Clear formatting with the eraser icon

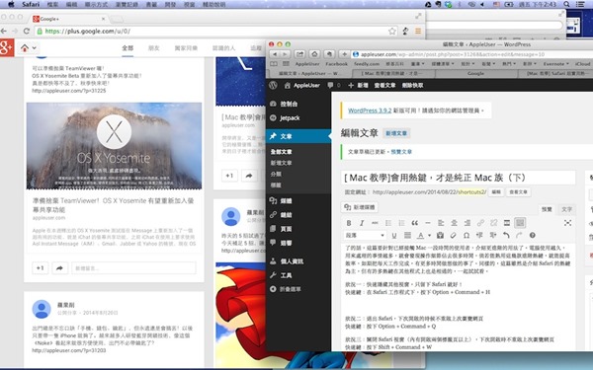pyautogui.click(x=453, y=235)
